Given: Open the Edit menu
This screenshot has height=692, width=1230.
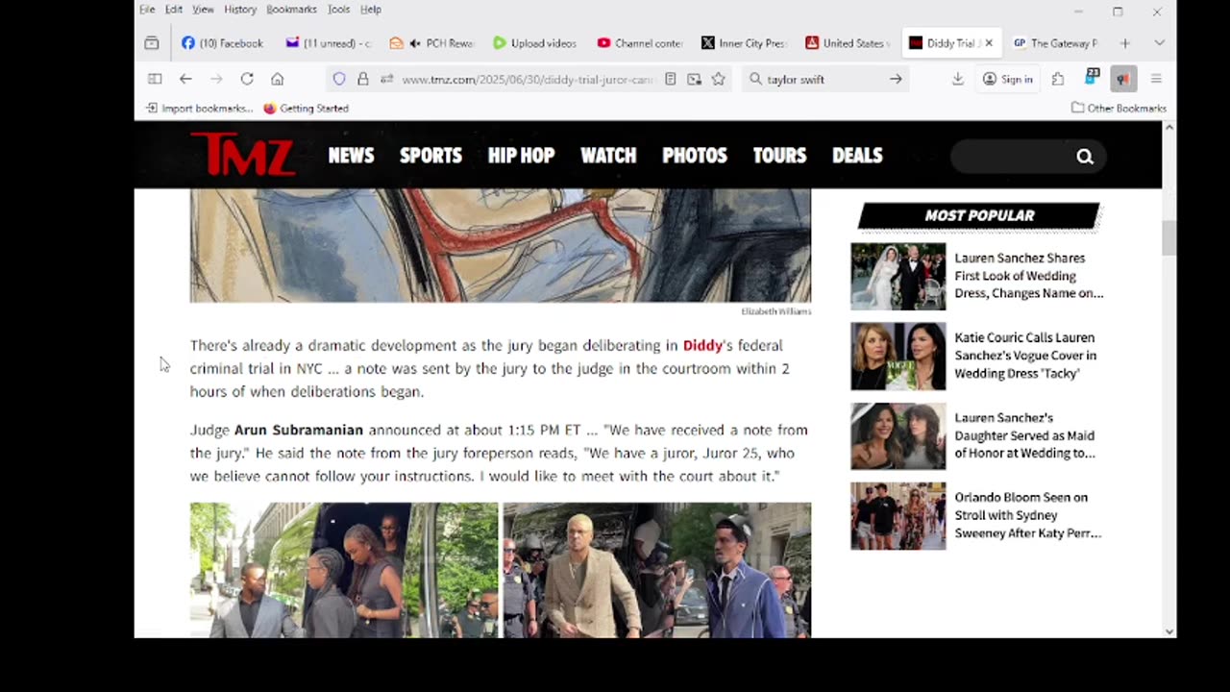Looking at the screenshot, I should coord(173,10).
